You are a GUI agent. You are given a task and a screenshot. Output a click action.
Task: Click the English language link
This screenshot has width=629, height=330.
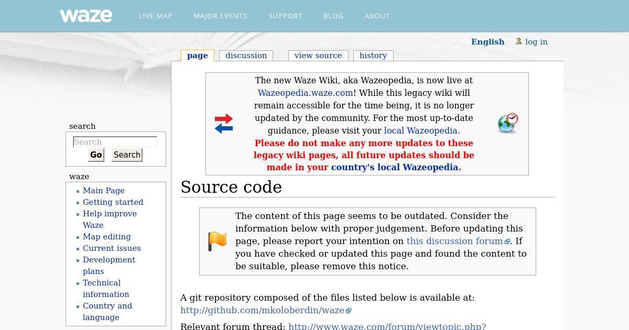(488, 42)
